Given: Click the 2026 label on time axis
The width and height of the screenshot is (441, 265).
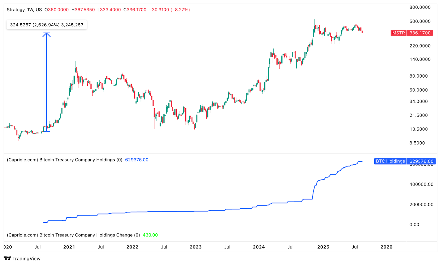Looking at the screenshot, I should (386, 247).
